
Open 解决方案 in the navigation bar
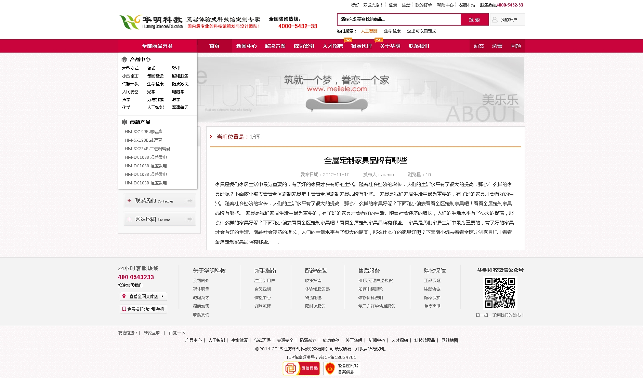tap(275, 46)
